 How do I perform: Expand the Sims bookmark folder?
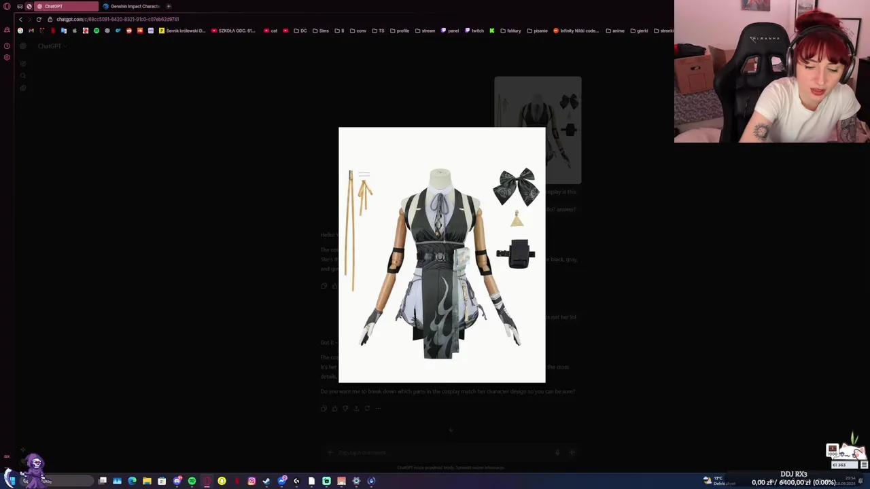320,31
